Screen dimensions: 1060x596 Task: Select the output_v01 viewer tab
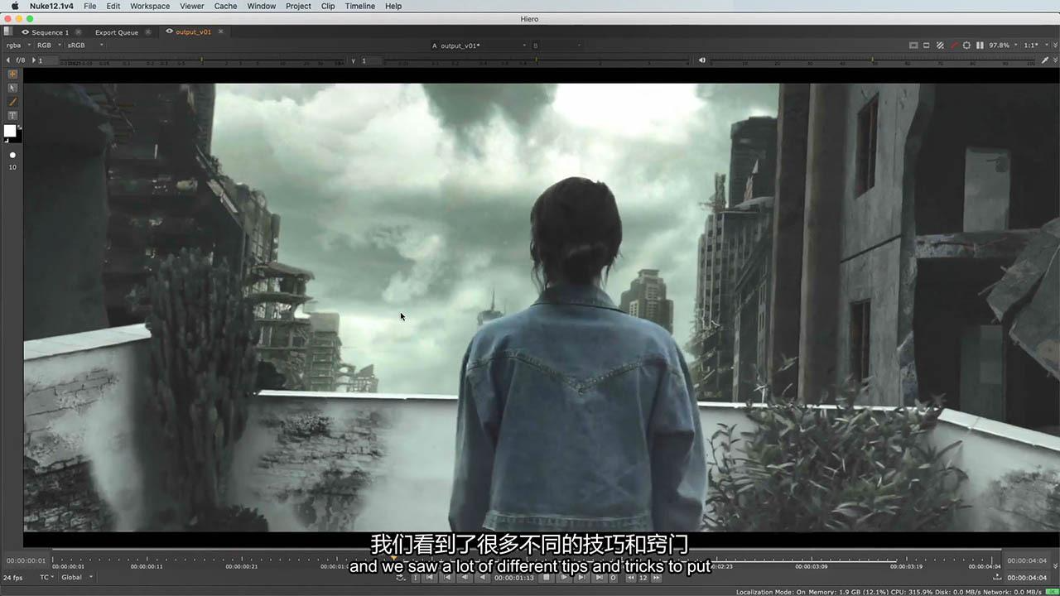[x=193, y=32]
